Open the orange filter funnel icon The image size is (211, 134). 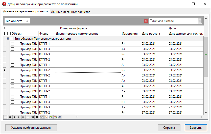46,117
